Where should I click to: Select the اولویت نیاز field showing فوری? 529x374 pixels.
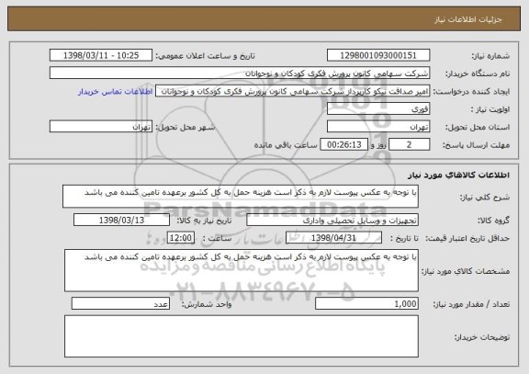click(x=378, y=108)
